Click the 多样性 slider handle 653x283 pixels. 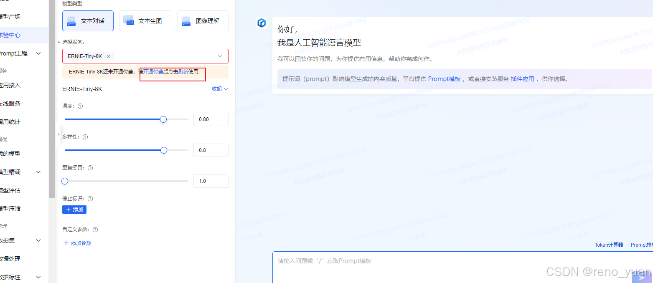(x=164, y=150)
